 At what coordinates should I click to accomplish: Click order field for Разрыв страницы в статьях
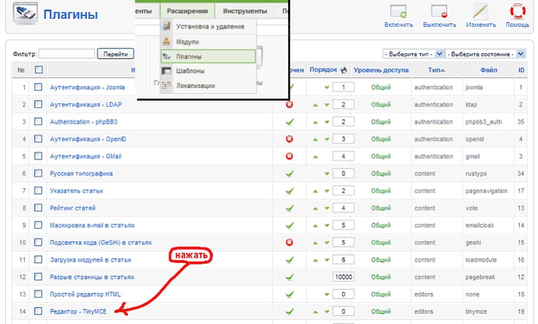(343, 277)
